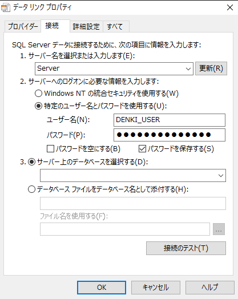Uncheck the パスワードを保存する checkbox
Image resolution: width=238 pixels, height=299 pixels.
142,149
